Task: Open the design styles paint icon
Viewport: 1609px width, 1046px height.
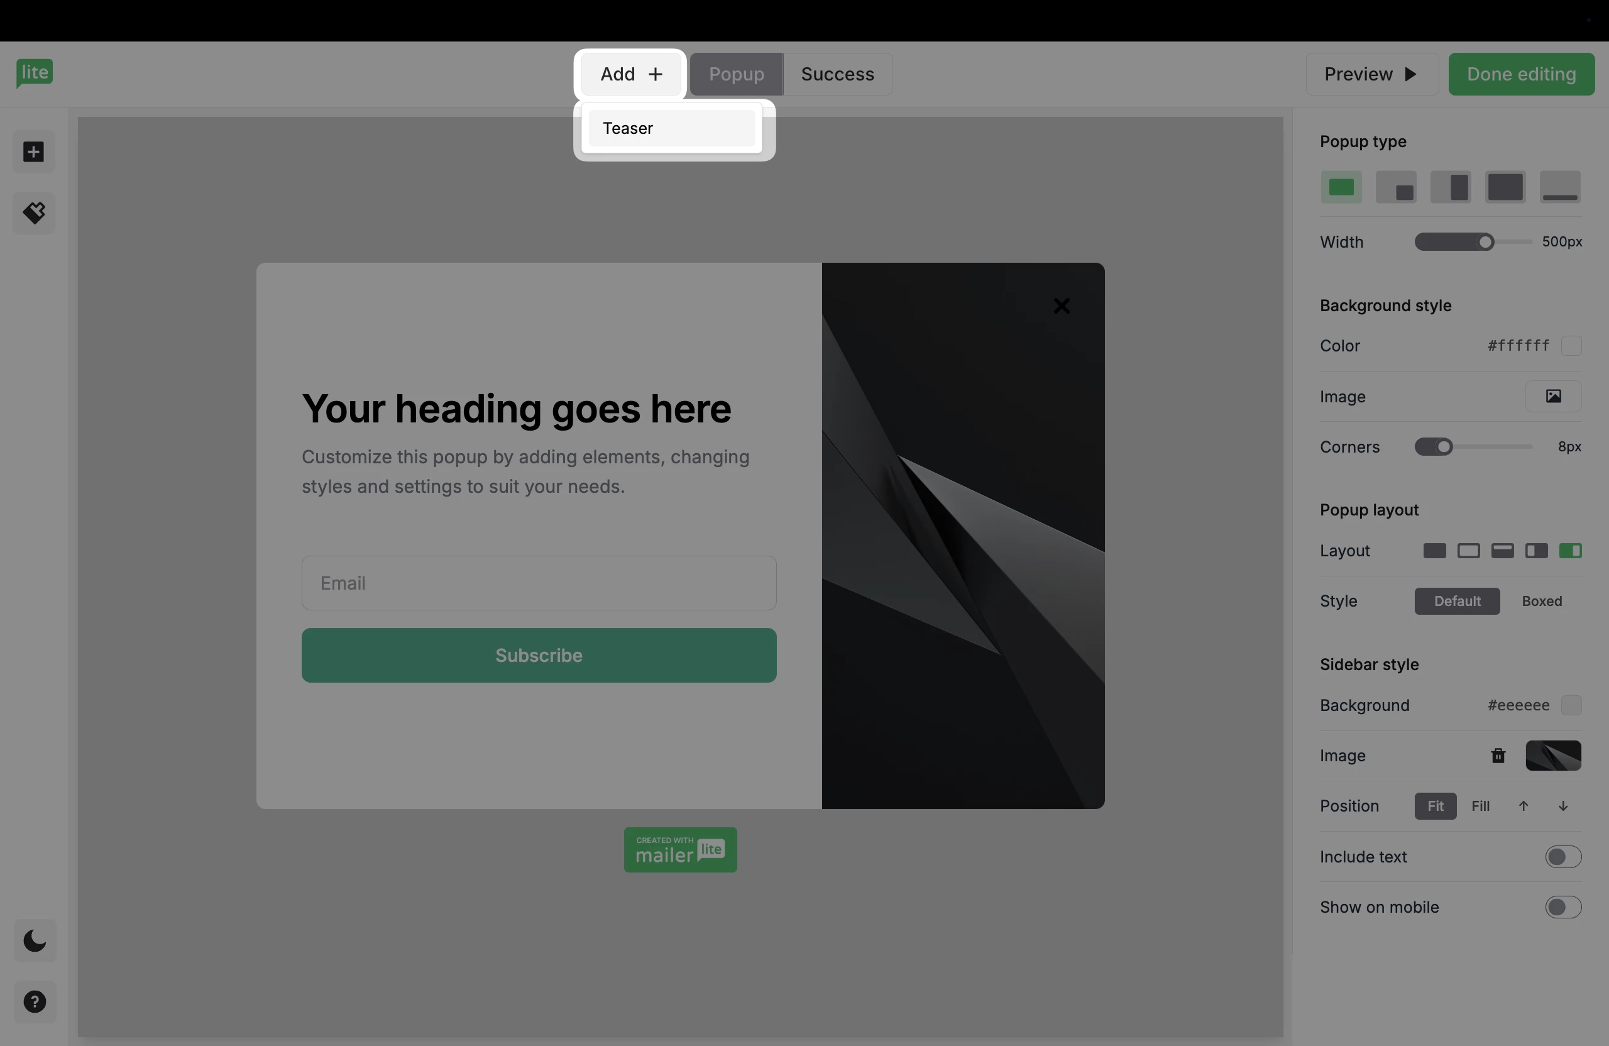Action: [x=34, y=213]
